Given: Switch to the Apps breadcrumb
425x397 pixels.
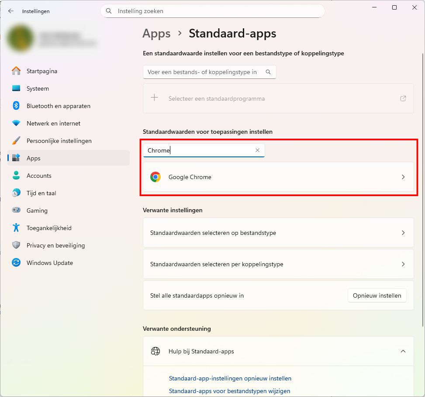Looking at the screenshot, I should [x=156, y=33].
